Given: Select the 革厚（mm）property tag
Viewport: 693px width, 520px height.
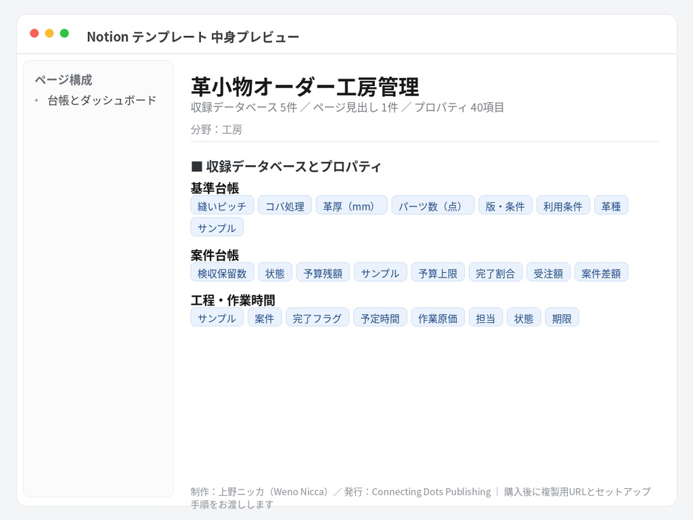Looking at the screenshot, I should click(352, 205).
